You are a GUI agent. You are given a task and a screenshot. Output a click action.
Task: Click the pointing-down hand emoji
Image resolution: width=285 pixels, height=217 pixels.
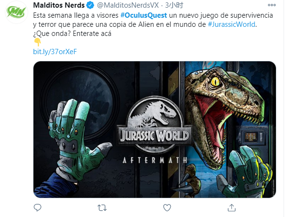37,42
